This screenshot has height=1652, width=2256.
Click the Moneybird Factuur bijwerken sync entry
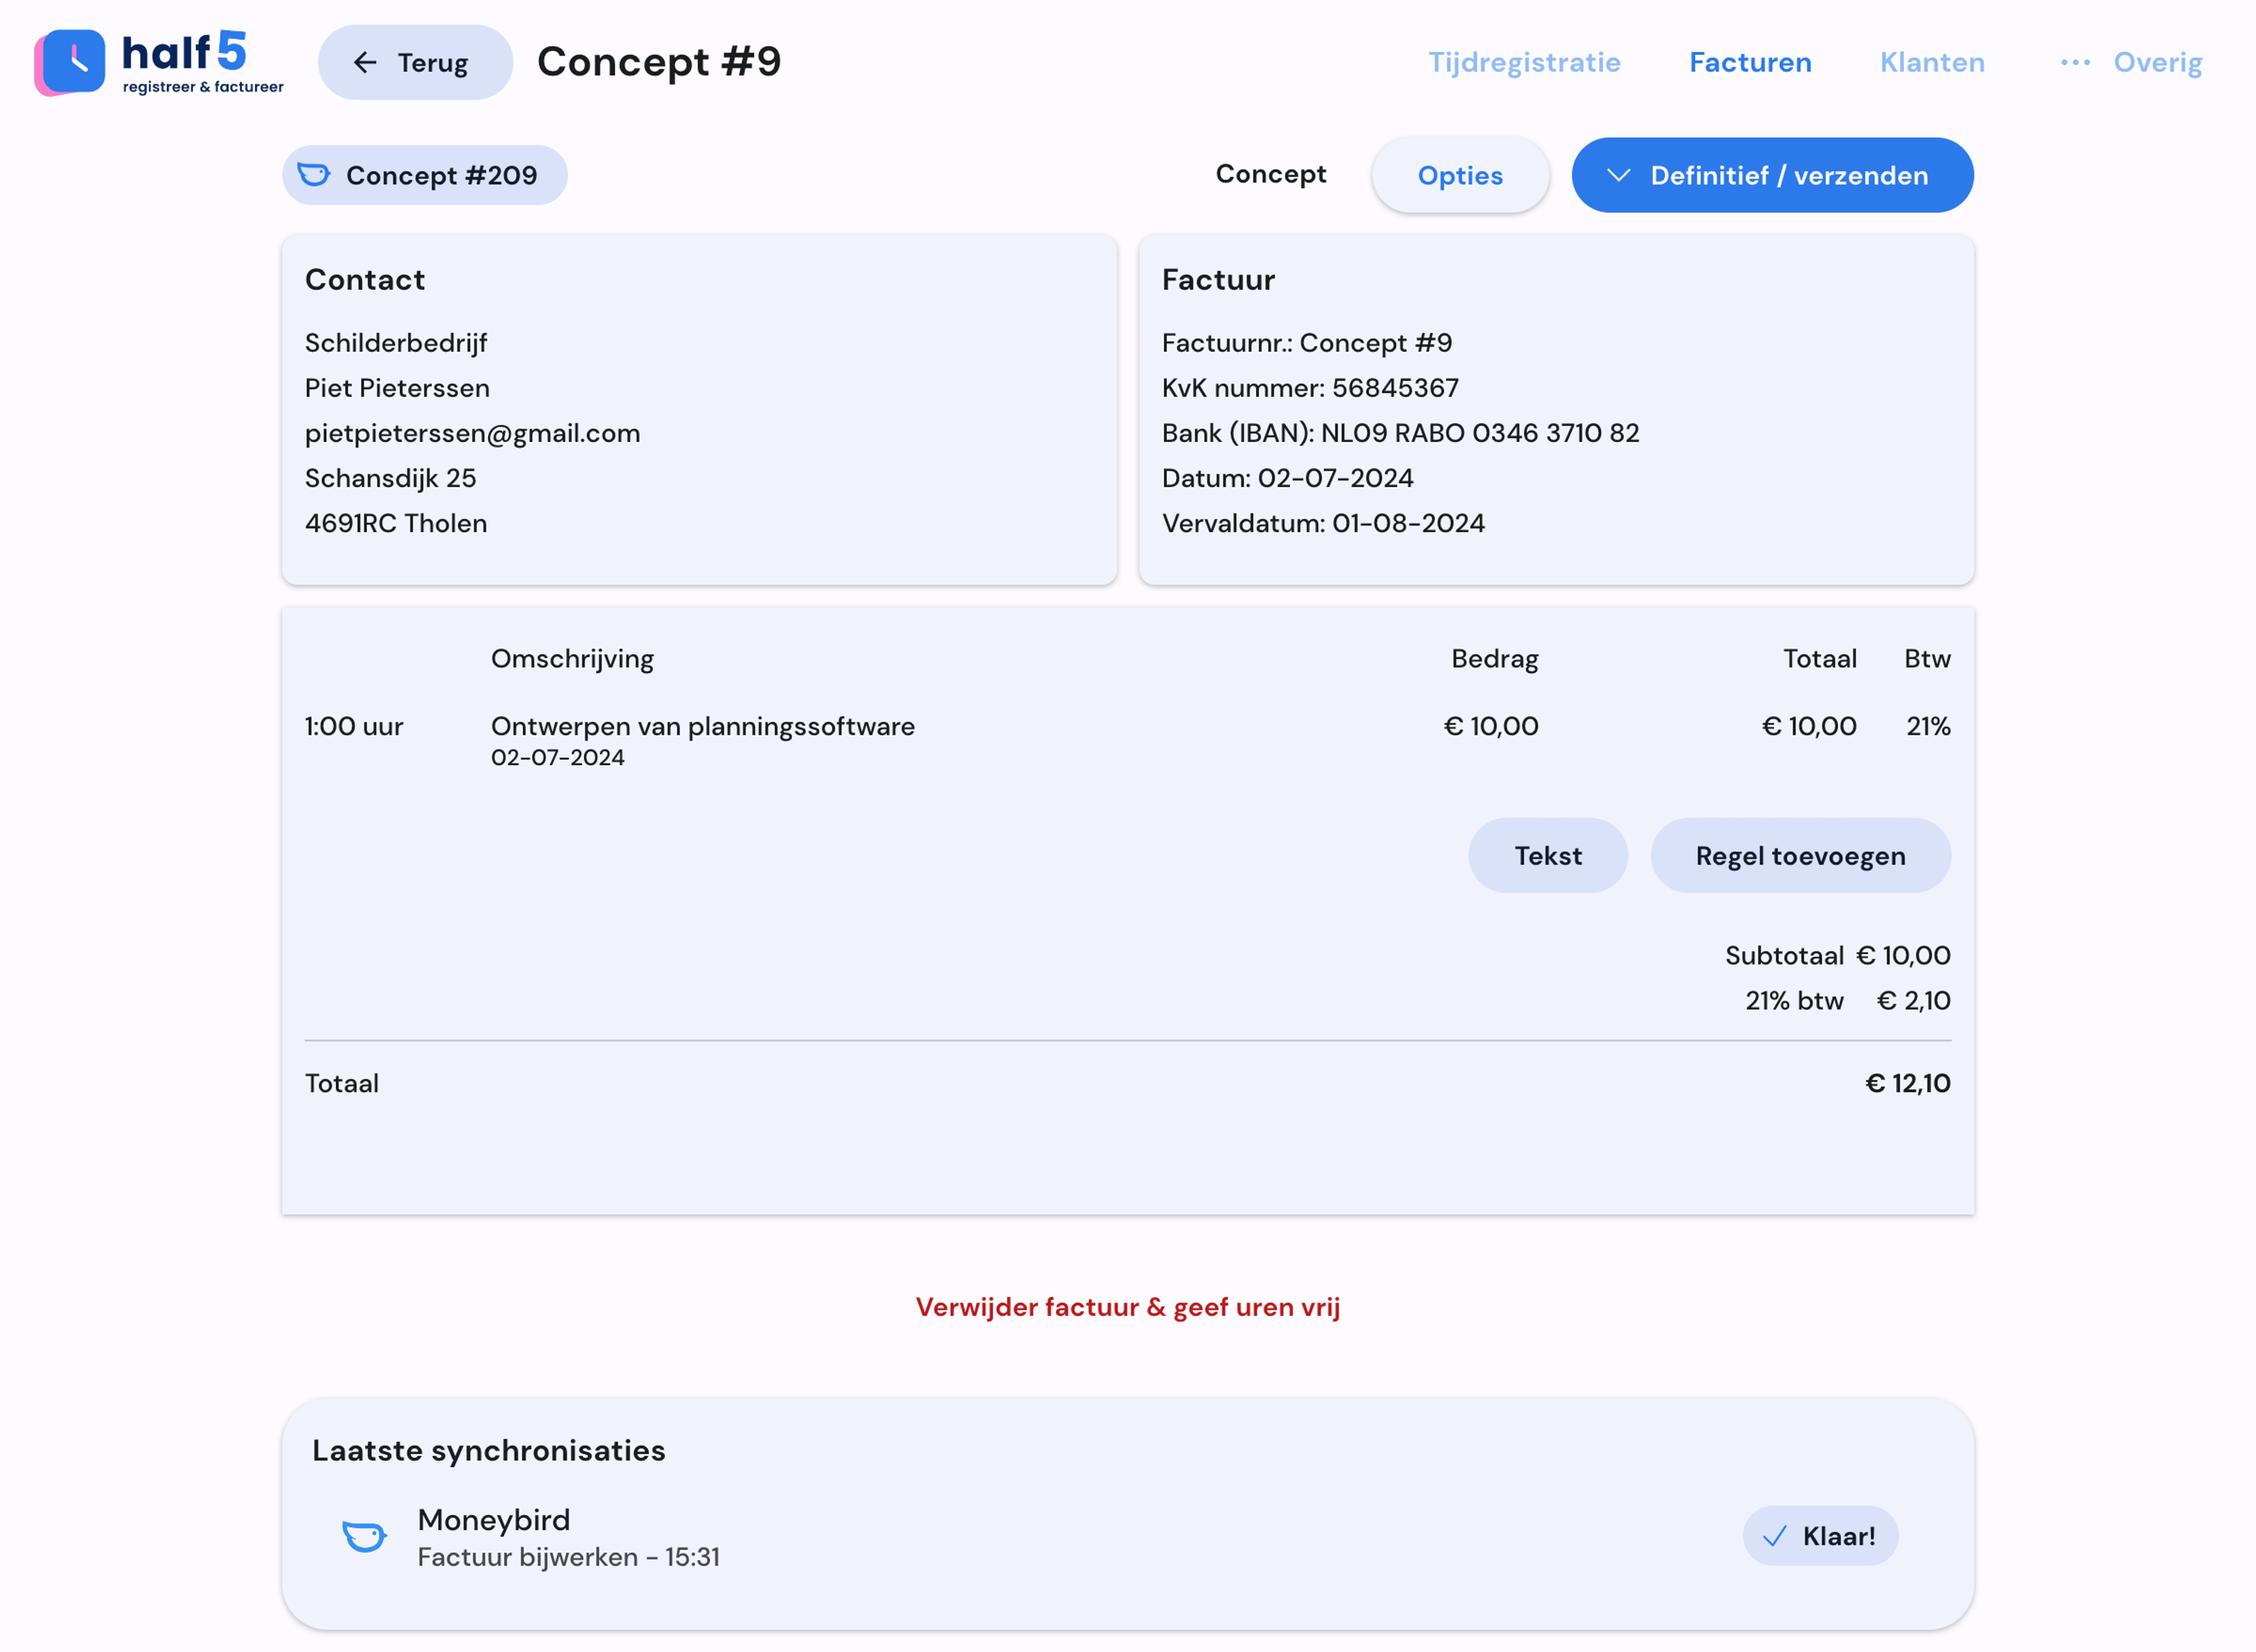click(567, 1537)
